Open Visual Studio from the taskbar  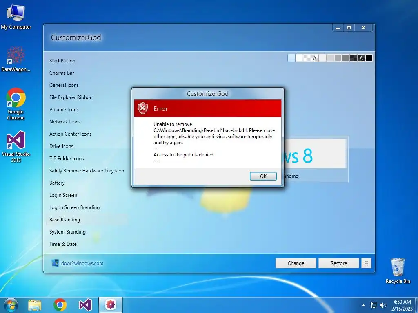(85, 305)
